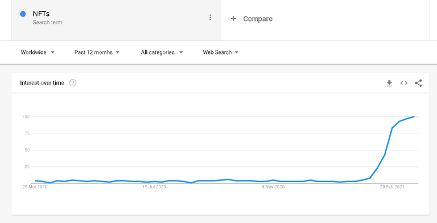Click the 100 value on the y-axis
Image resolution: width=437 pixels, height=223 pixels.
click(26, 116)
